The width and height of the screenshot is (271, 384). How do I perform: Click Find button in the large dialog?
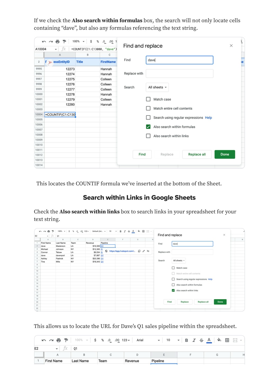click(x=142, y=155)
